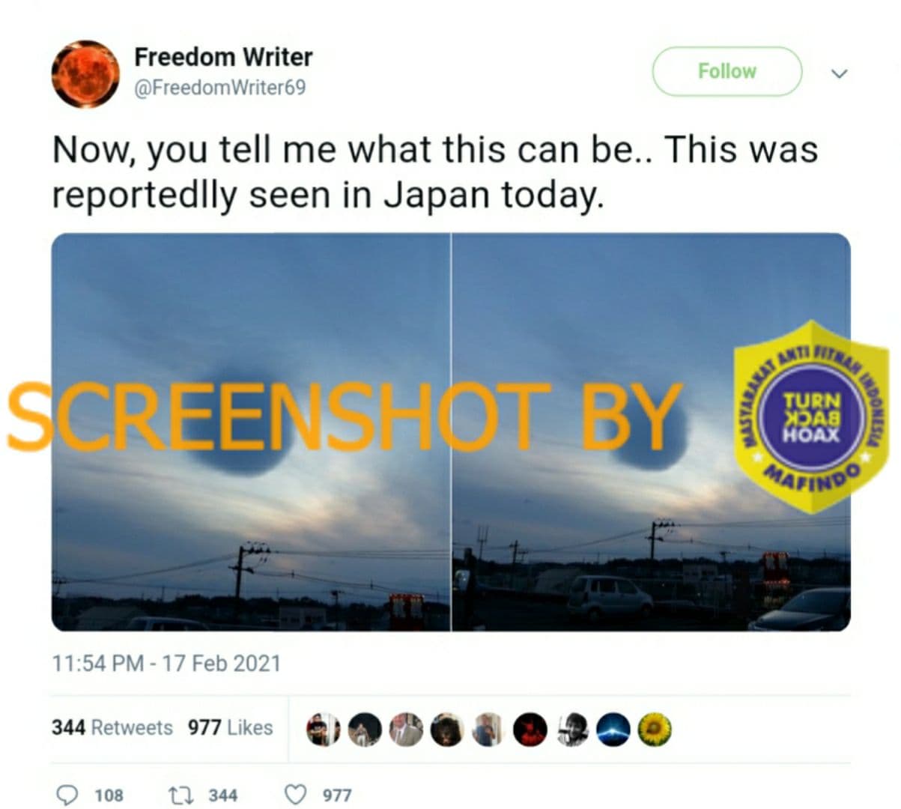Image resolution: width=901 pixels, height=809 pixels.
Task: Click the like count 977 next to the heart
Action: pos(337,795)
